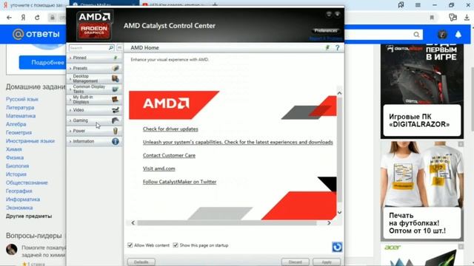Image resolution: width=474 pixels, height=266 pixels.
Task: Pin the AMD Home page with the green pin
Action: 327,47
